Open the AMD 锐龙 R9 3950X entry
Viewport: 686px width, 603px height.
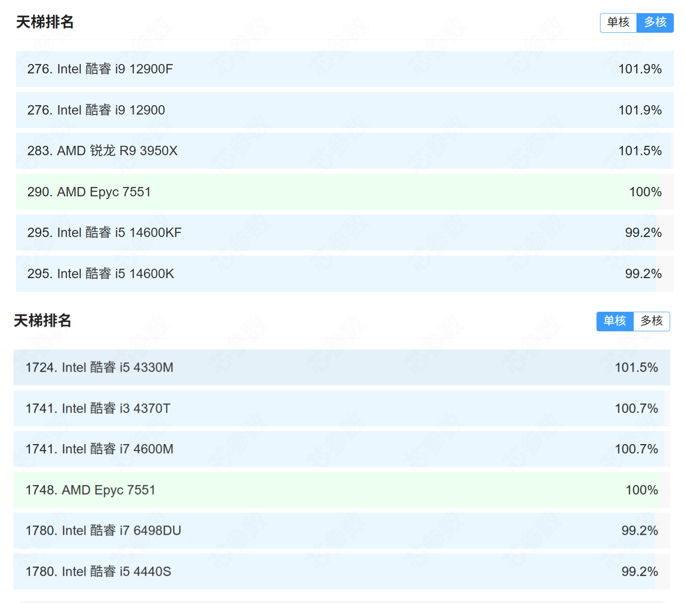pyautogui.click(x=102, y=151)
